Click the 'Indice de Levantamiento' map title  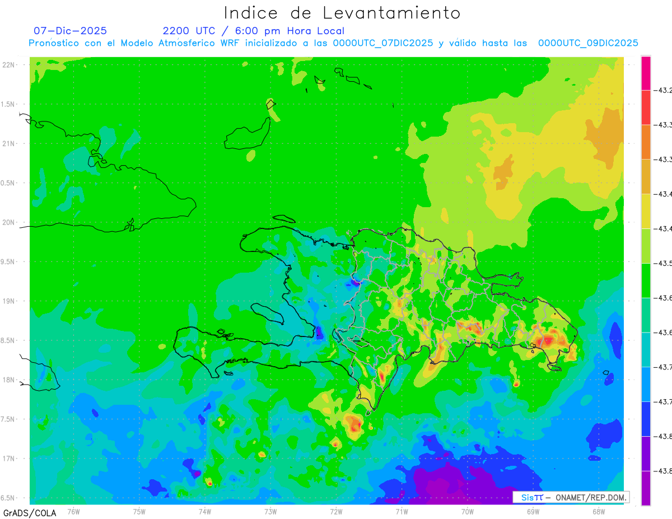[342, 13]
